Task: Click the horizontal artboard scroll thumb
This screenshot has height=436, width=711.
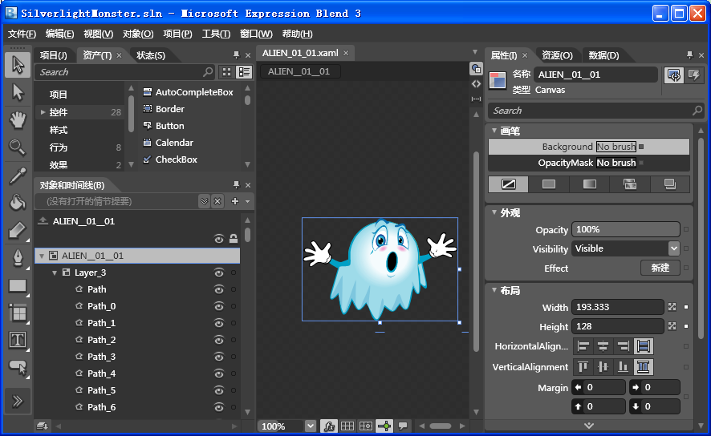Action: click(x=441, y=426)
